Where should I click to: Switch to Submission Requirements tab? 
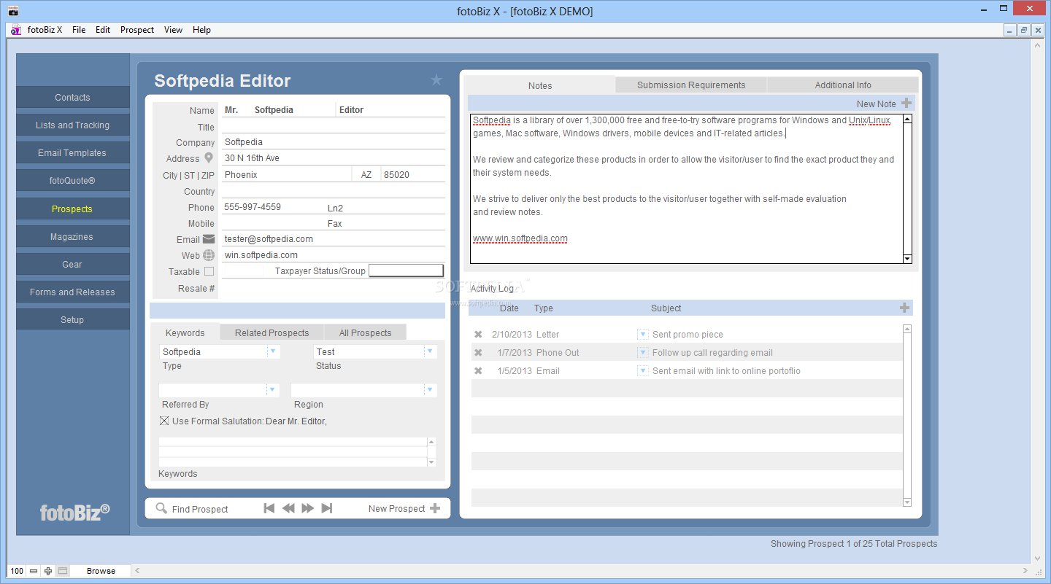tap(691, 85)
